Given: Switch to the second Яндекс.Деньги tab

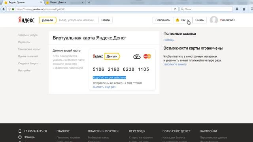Looking at the screenshot, I should coord(64,2).
